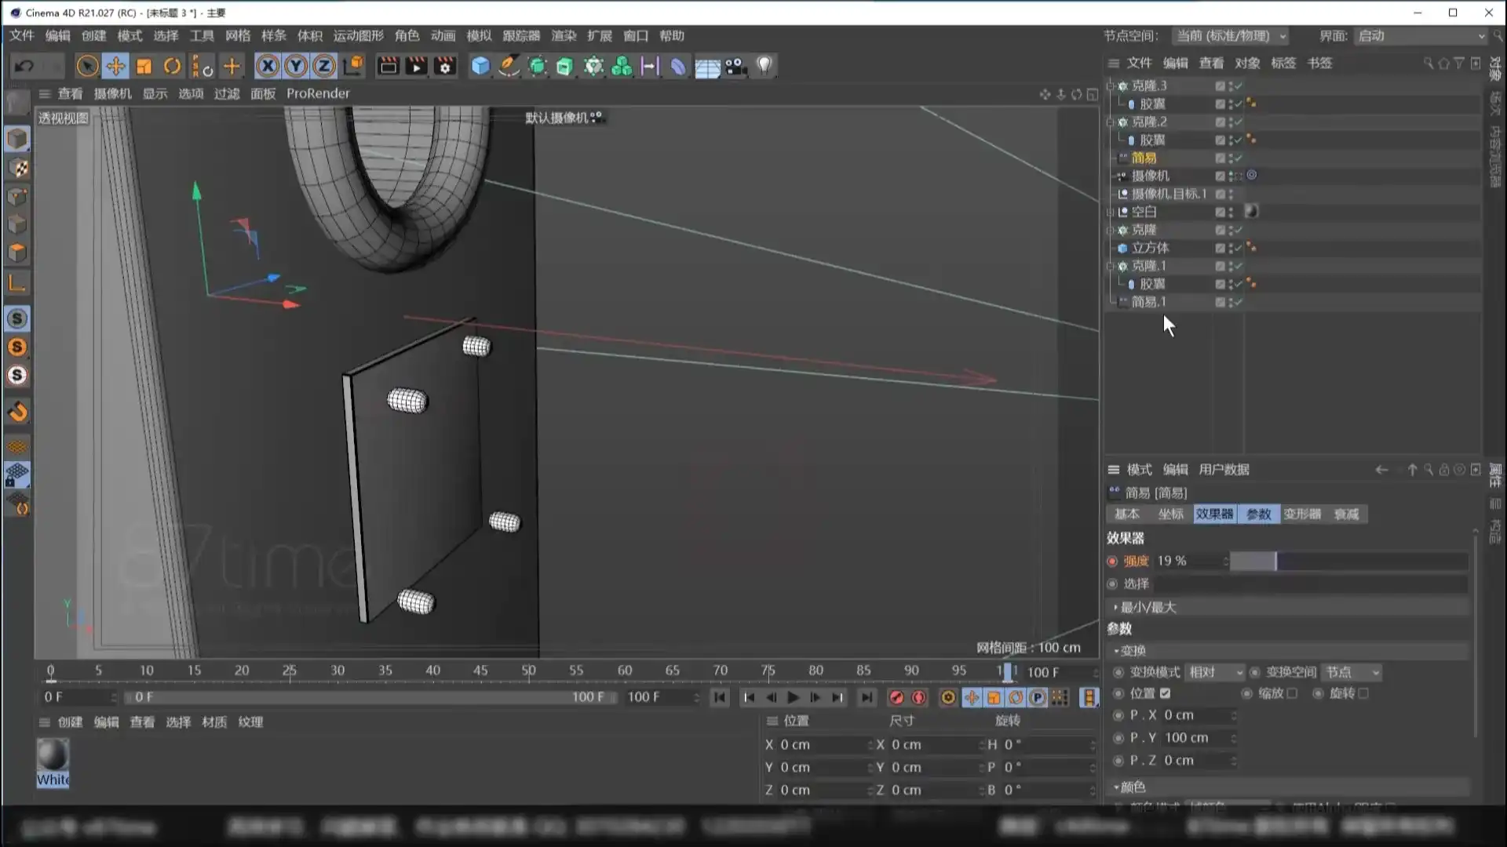Toggle the Y axis lock icon
The image size is (1507, 847).
point(296,66)
